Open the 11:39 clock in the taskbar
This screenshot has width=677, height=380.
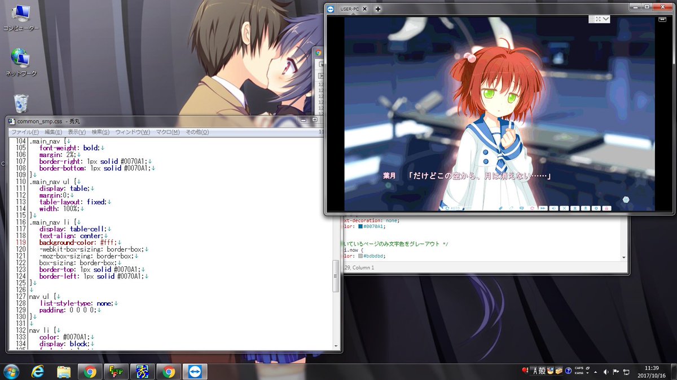coord(652,368)
